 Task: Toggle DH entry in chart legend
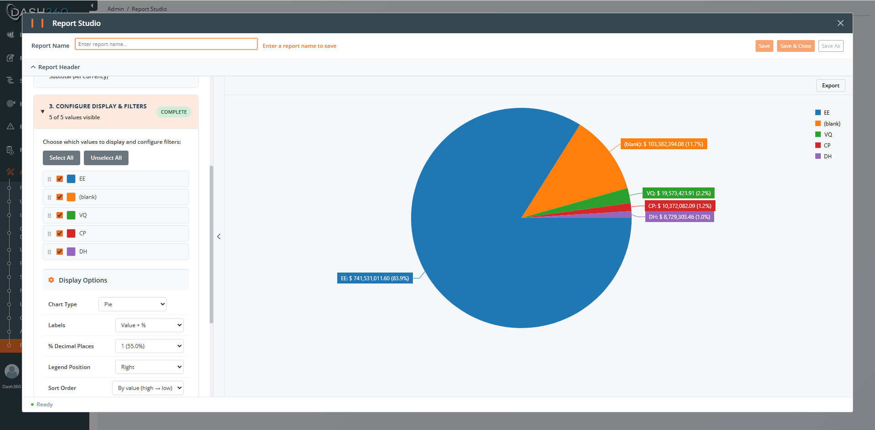(x=824, y=157)
